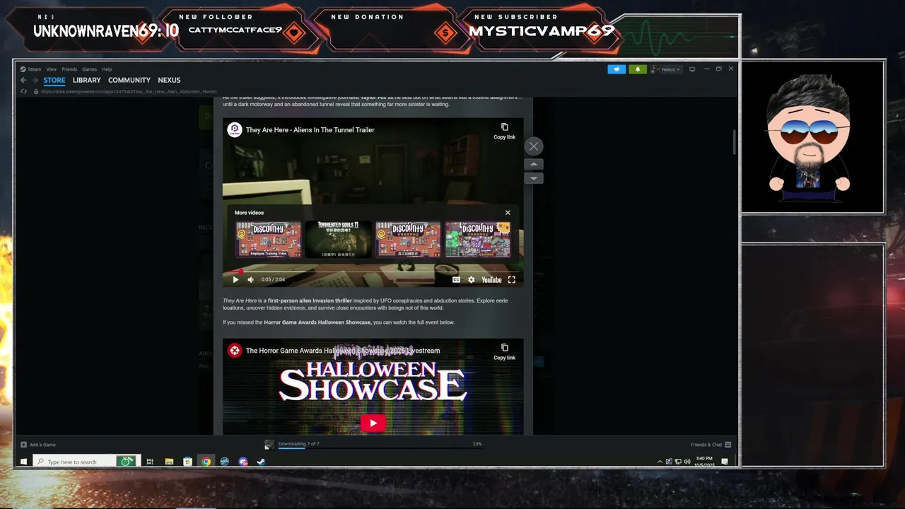Open File Explorer from taskbar

(169, 462)
